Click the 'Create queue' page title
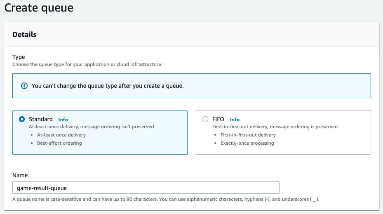The image size is (383, 214). click(39, 8)
